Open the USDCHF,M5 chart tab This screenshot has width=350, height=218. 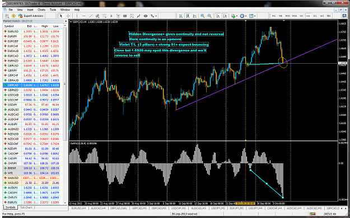pyautogui.click(x=178, y=208)
